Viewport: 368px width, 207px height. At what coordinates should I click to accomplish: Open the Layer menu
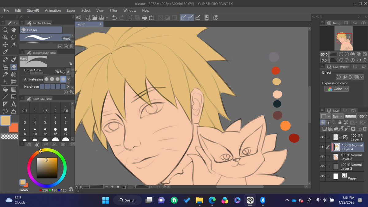click(x=71, y=10)
